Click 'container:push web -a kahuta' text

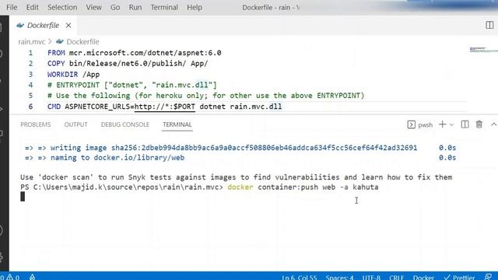pyautogui.click(x=318, y=187)
